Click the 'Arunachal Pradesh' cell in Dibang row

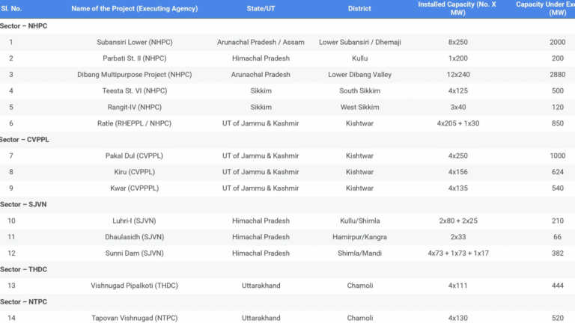click(x=261, y=74)
